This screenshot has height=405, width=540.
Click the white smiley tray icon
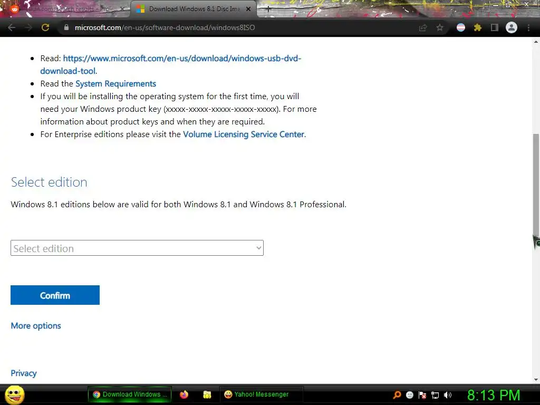pyautogui.click(x=409, y=395)
